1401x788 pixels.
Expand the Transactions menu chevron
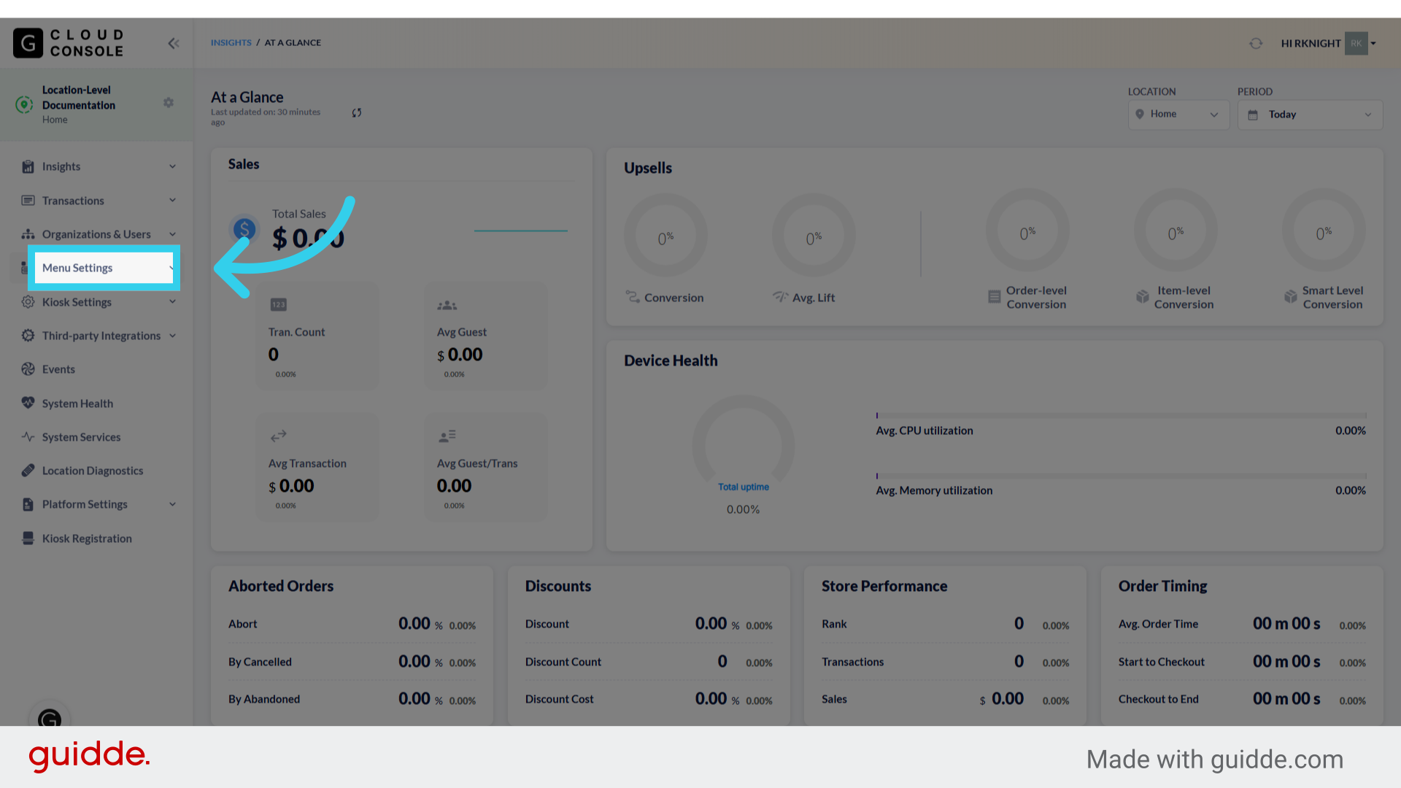coord(173,201)
